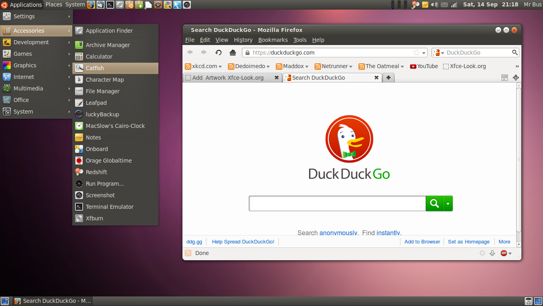Screen dimensions: 543x306
Task: Click the Adblock Plus ABP icon
Action: (x=503, y=253)
